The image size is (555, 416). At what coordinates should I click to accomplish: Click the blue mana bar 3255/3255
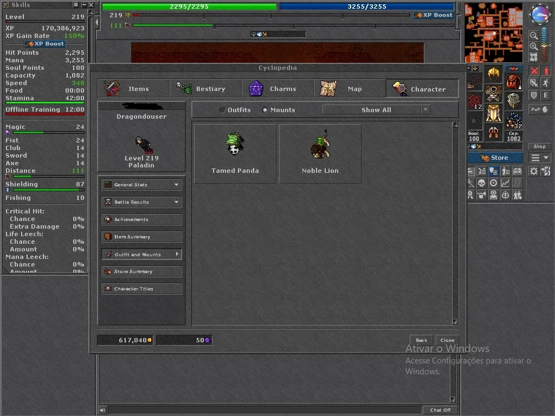[x=367, y=6]
